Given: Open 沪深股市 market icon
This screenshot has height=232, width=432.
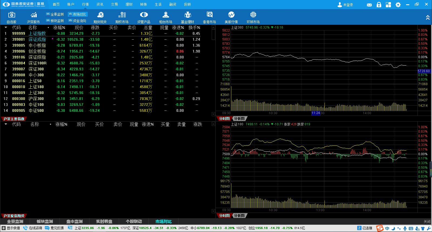Looking at the screenshot, I should click(33, 15).
